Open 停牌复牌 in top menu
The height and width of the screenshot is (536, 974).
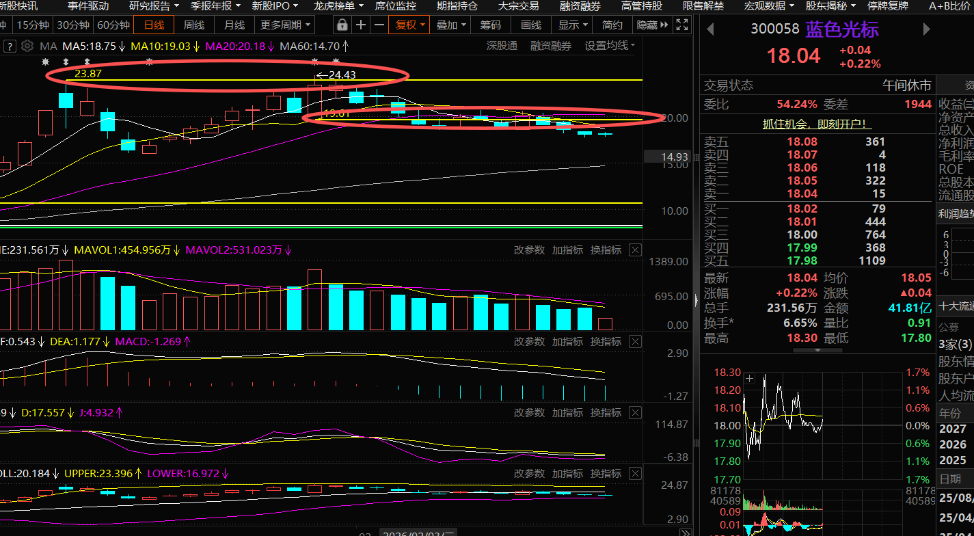(888, 6)
